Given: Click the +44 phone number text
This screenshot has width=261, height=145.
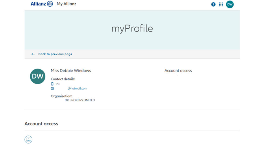Looking at the screenshot, I should (58, 84).
